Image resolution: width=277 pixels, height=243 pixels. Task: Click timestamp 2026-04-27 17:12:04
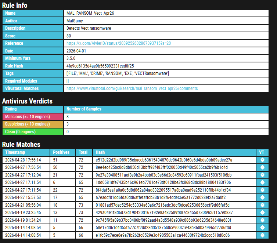coord(23,175)
